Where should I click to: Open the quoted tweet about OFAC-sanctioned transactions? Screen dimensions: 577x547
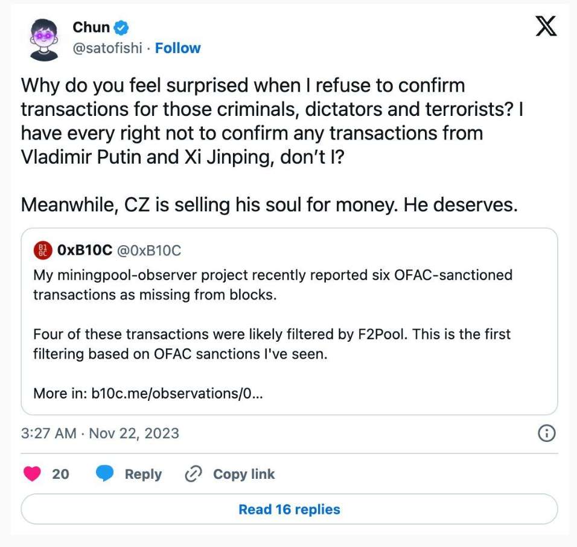pos(288,314)
